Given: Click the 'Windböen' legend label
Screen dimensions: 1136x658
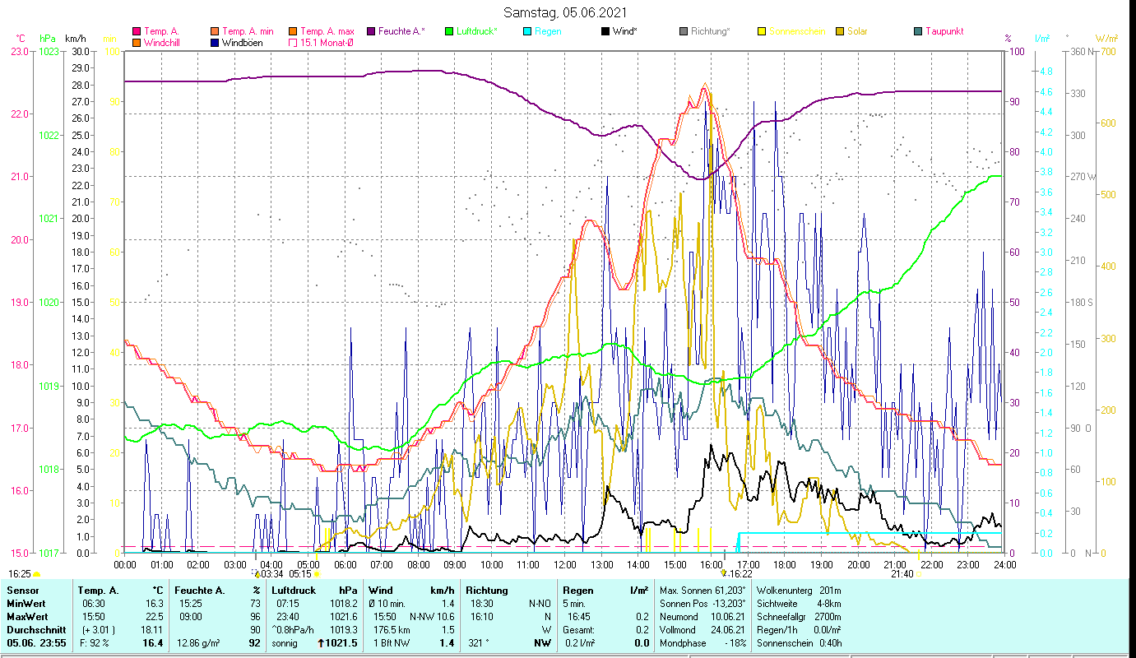Looking at the screenshot, I should 243,42.
